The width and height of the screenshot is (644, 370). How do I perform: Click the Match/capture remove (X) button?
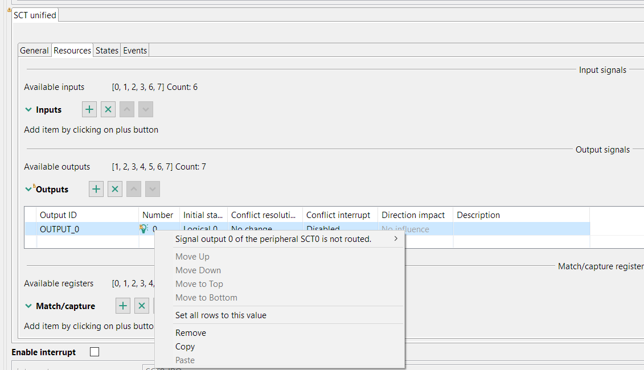click(142, 306)
